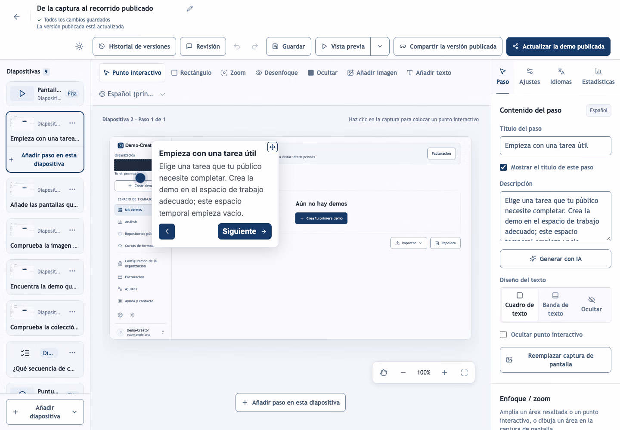Uncheck 'Mostrar el título de este paso'
Viewport: 620px width, 430px height.
point(503,167)
